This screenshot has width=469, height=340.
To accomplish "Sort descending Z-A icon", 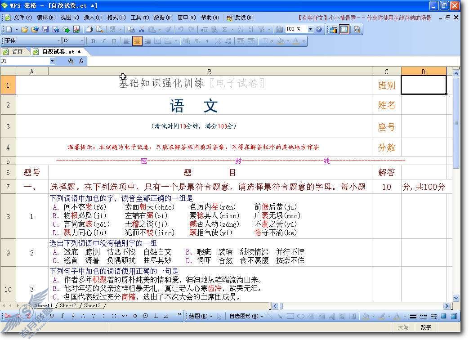I will tap(250, 29).
